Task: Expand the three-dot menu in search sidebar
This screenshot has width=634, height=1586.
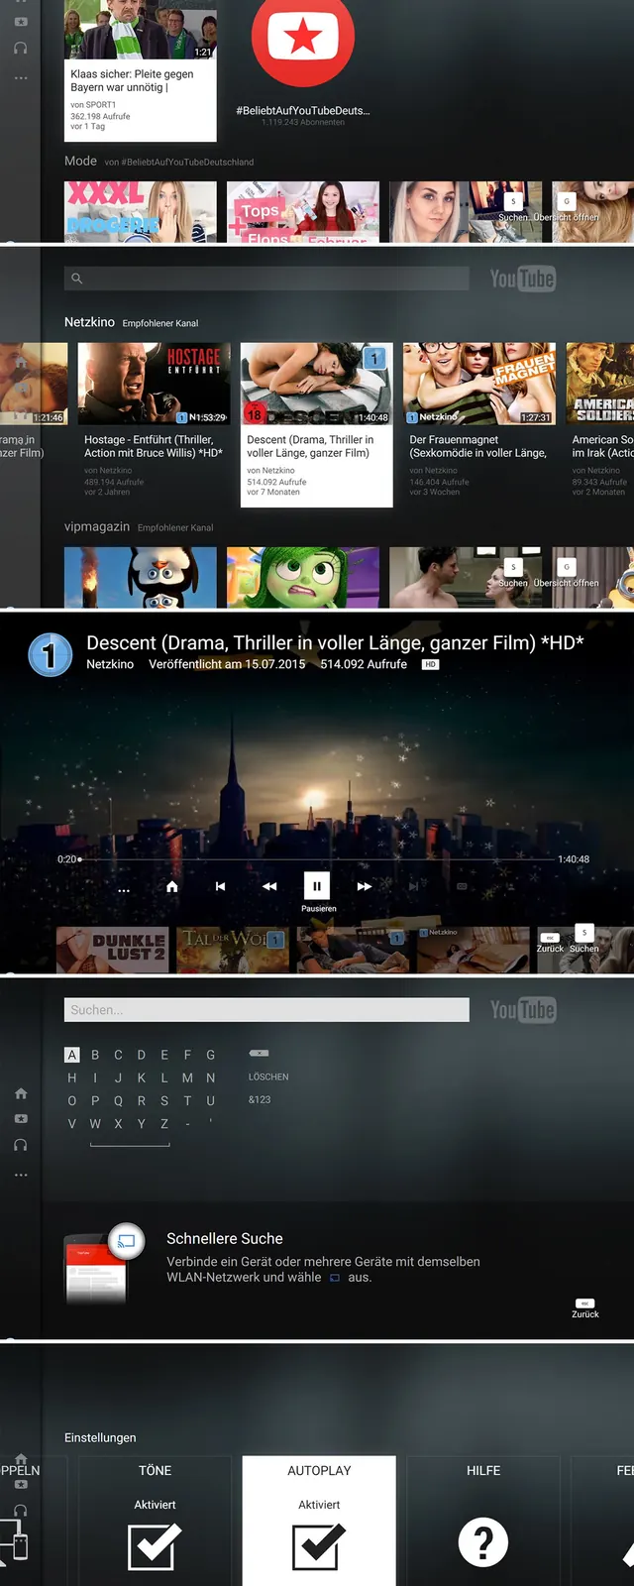Action: (x=21, y=1175)
